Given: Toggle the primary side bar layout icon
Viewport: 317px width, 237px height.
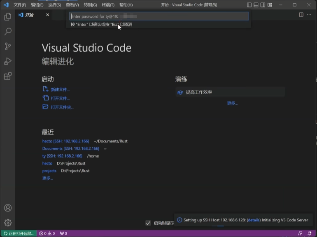Looking at the screenshot, I should coord(249,5).
